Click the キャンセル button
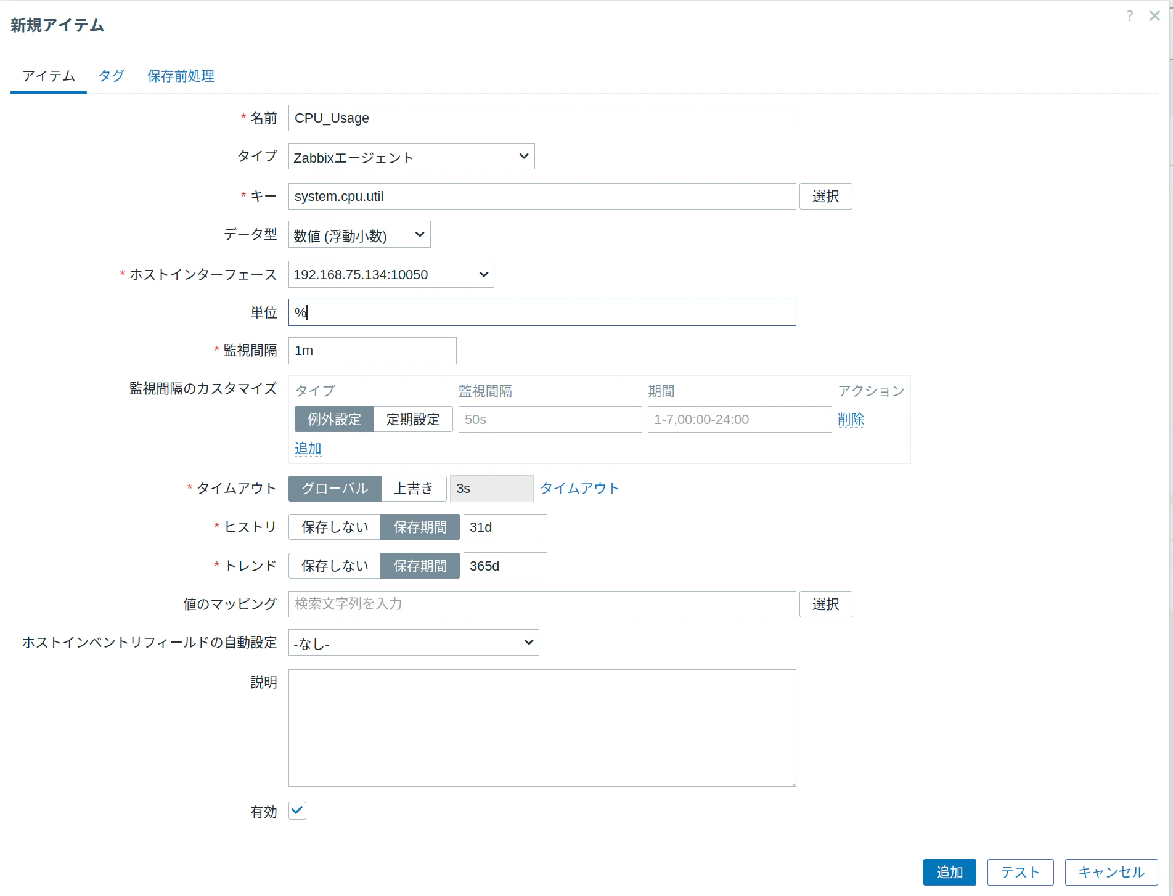The height and width of the screenshot is (896, 1173). tap(1111, 873)
